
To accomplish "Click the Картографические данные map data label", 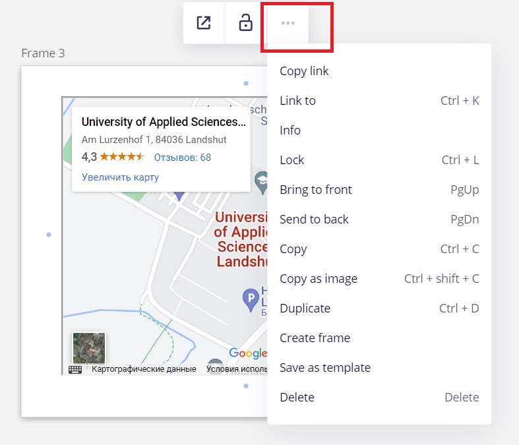I will click(144, 369).
